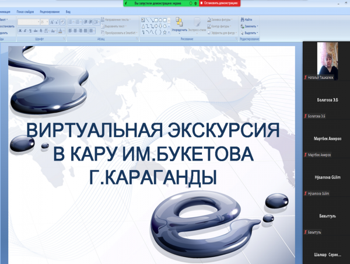Click the clear formatting icon
Viewport: 350px width, 264px height.
(63, 22)
